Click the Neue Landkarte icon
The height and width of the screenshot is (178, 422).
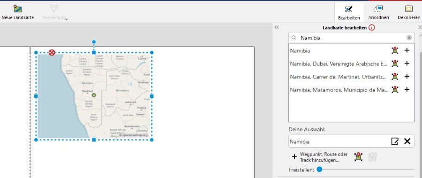[18, 9]
